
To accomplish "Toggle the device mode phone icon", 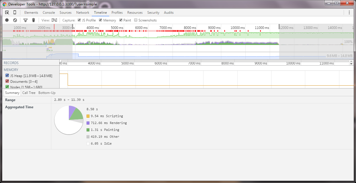I will point(15,13).
